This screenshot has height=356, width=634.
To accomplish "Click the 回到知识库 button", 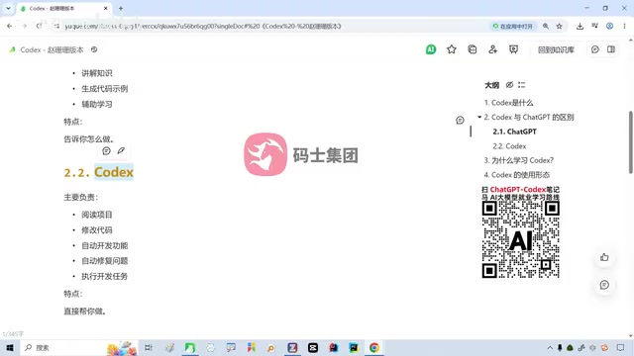I will (x=556, y=49).
